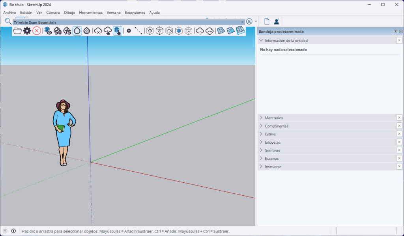Click the cloud with X icon
The height and width of the screenshot is (236, 404).
pos(98,31)
